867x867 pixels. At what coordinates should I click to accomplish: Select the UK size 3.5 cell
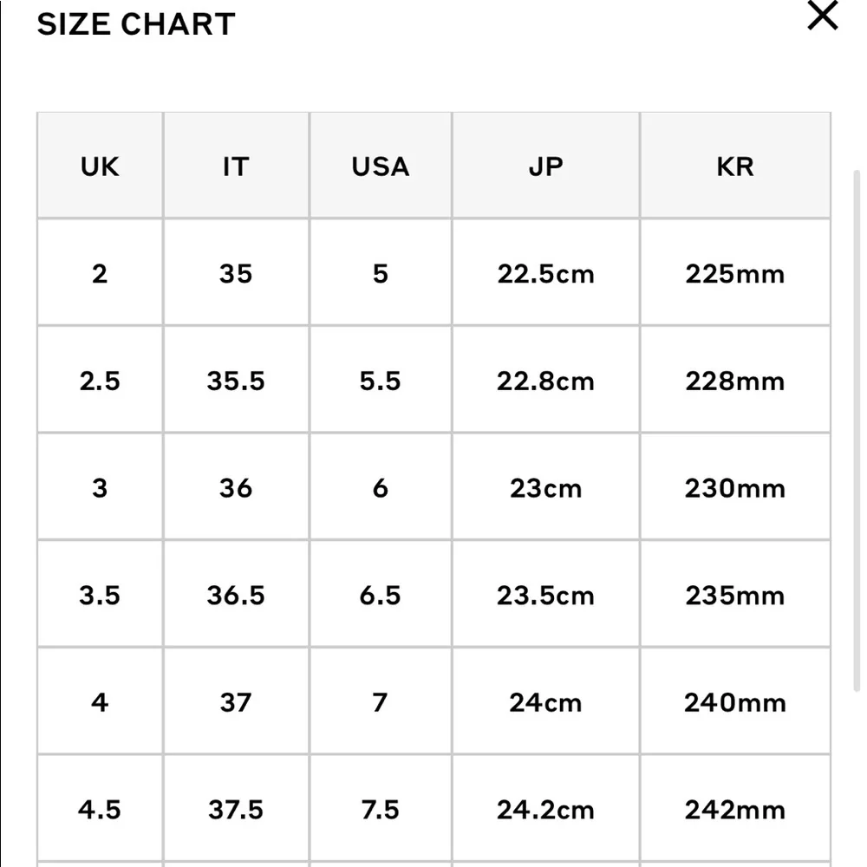(100, 596)
